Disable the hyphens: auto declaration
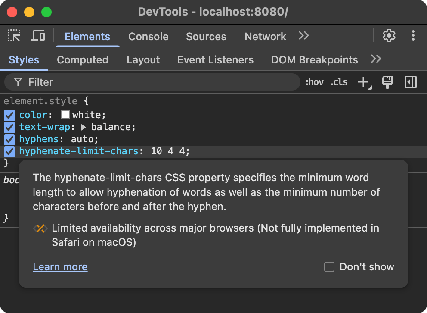Screen dimensions: 427x313 click(9, 139)
